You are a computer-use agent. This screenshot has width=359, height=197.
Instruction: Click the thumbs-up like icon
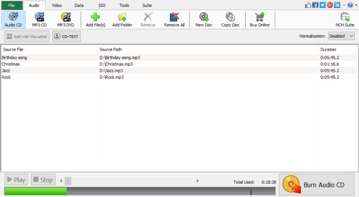308,5
